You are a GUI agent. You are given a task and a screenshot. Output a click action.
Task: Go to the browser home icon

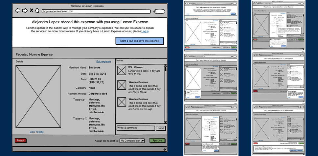37,11
